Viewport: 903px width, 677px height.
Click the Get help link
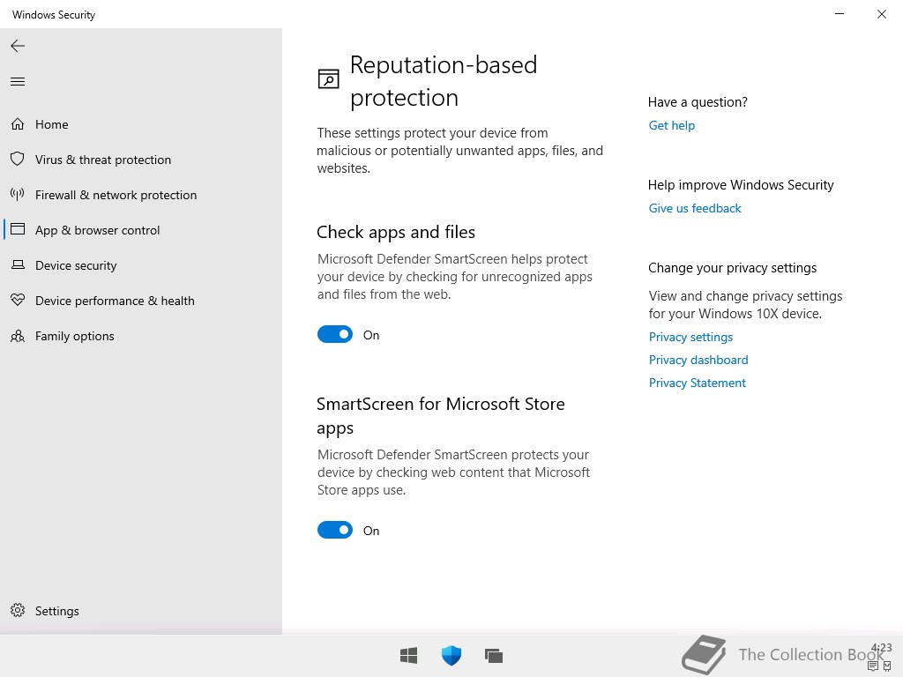(671, 125)
